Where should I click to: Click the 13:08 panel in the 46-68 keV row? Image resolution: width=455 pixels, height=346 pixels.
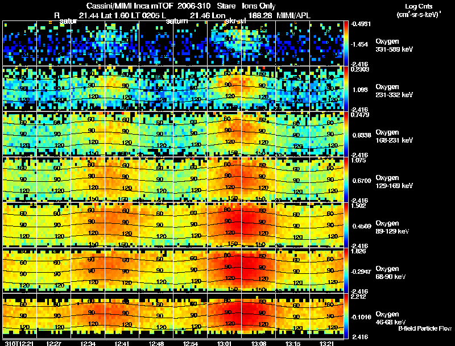(259, 316)
